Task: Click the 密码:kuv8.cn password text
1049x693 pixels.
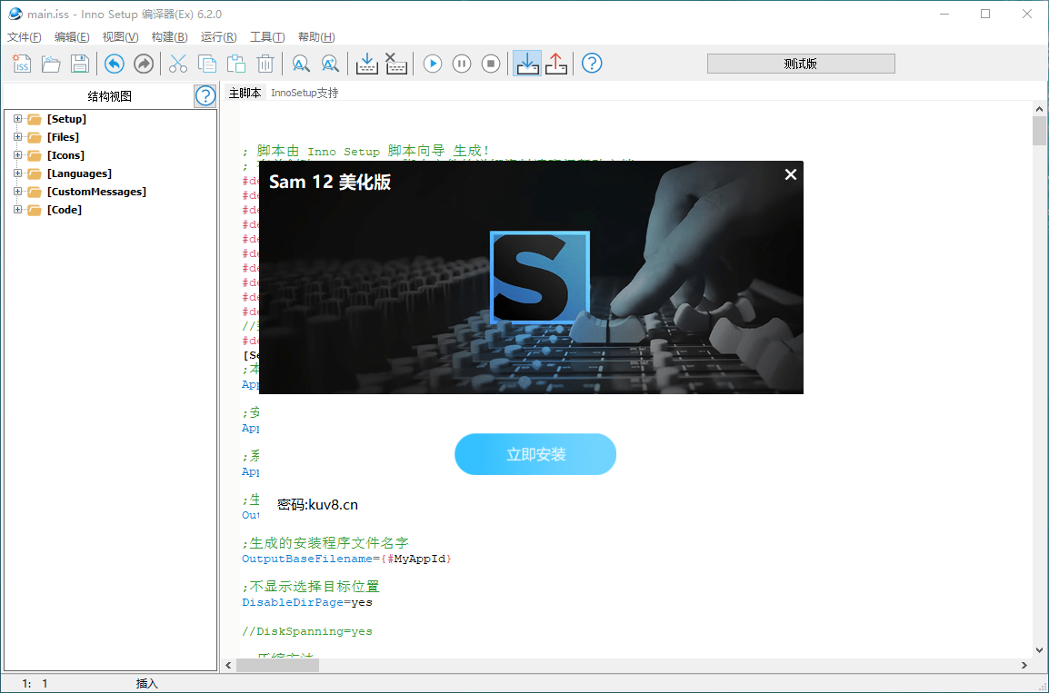Action: tap(318, 505)
